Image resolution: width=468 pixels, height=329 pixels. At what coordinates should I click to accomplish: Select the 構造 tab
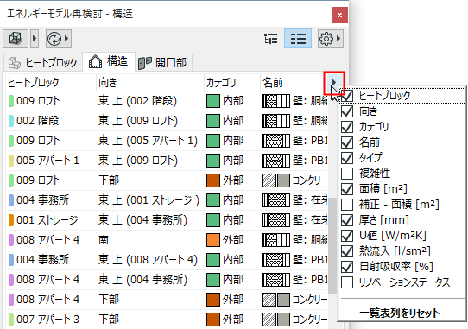tap(109, 61)
